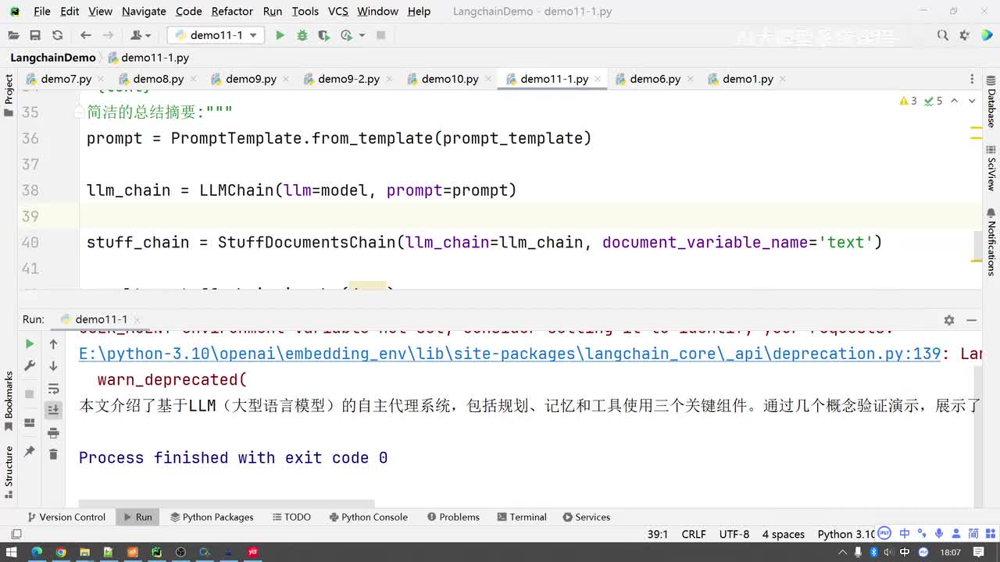Open the File menu
The width and height of the screenshot is (1000, 562).
point(42,11)
